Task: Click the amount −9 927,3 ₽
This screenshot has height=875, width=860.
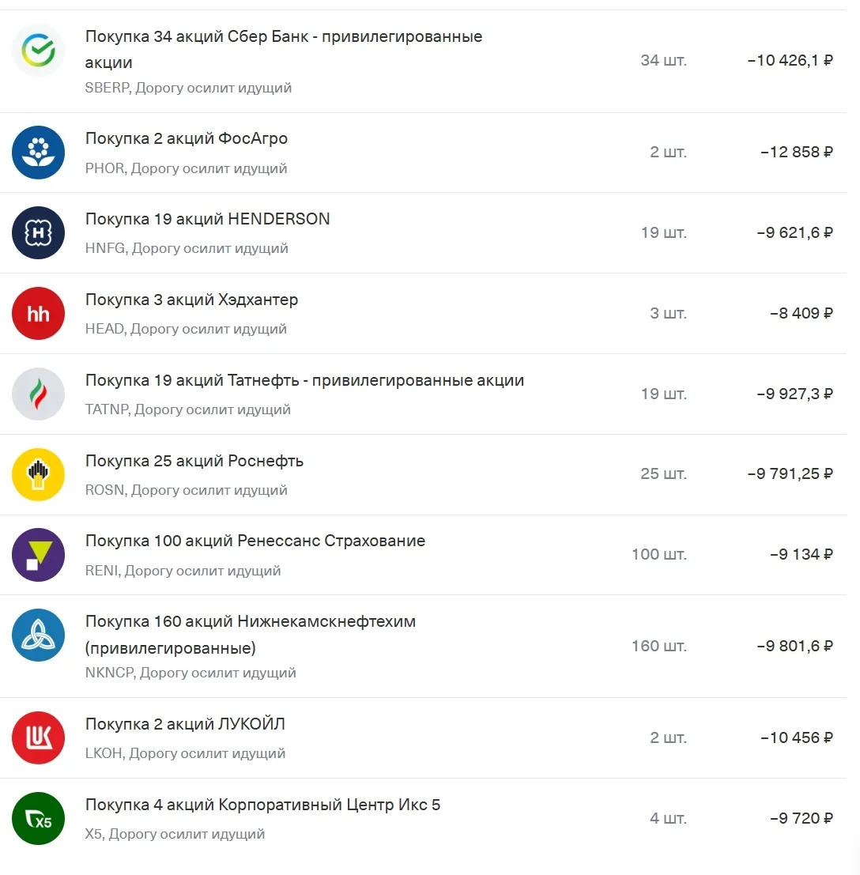Action: (795, 394)
